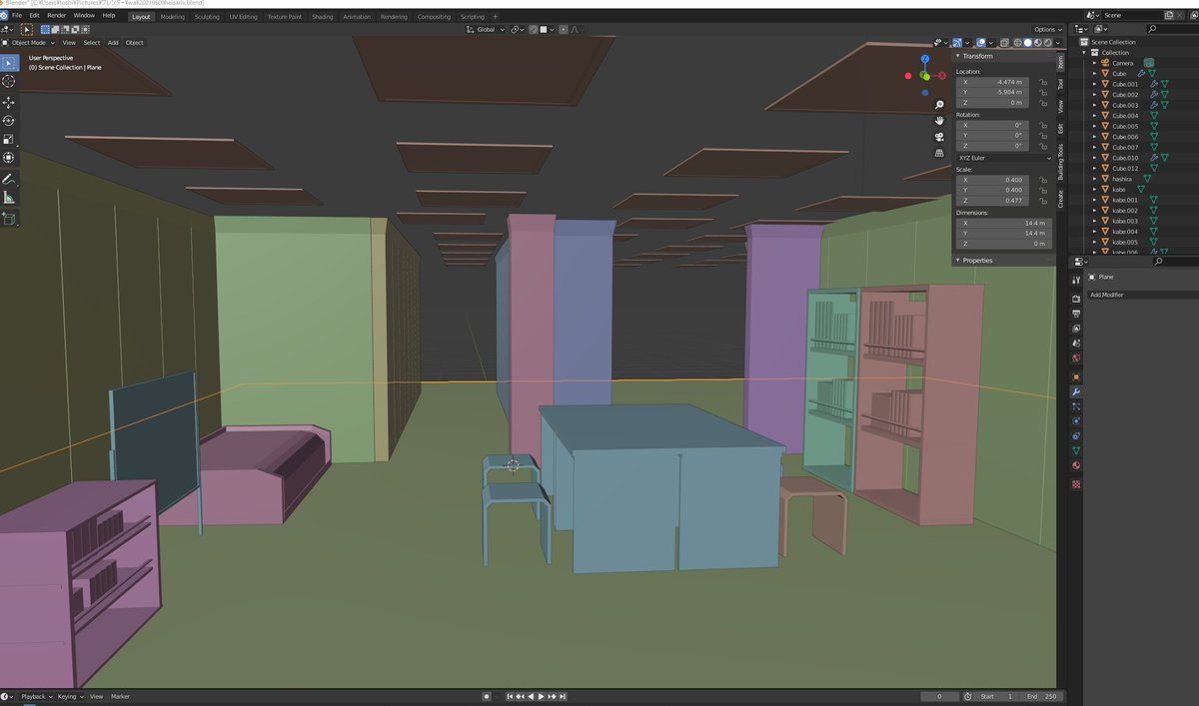Open the XYZ Euler rotation mode dropdown

(x=1003, y=158)
